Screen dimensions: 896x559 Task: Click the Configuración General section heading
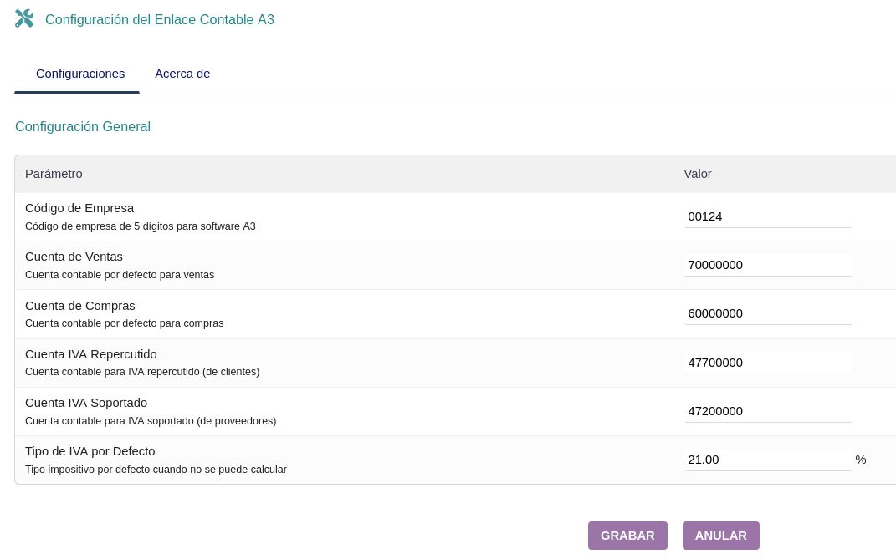coord(83,127)
